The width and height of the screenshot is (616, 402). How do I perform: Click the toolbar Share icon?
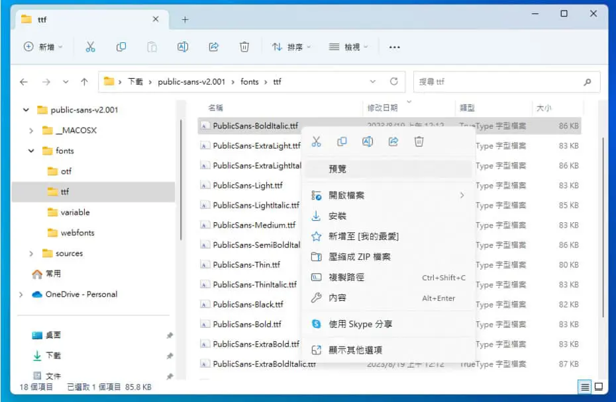pyautogui.click(x=213, y=47)
